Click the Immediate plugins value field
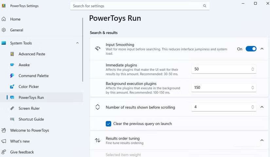This screenshot has width=270, height=157. (224, 69)
